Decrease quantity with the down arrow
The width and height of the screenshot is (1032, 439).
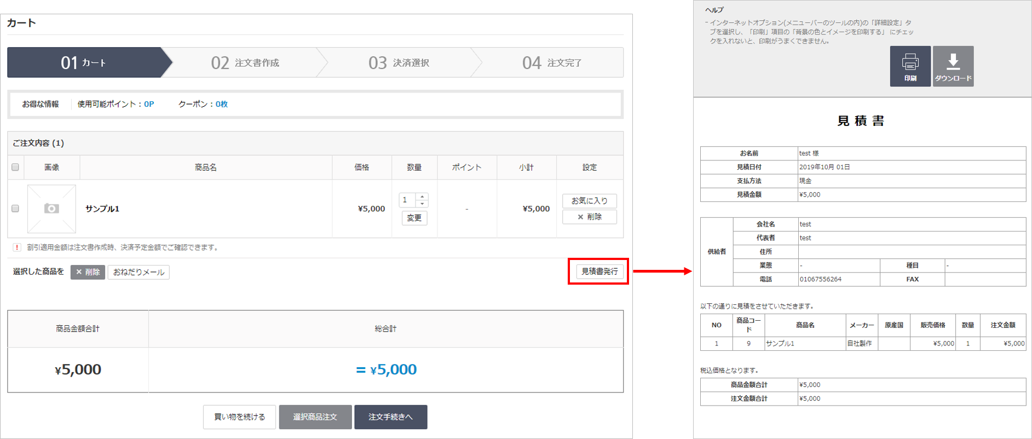[x=422, y=204]
